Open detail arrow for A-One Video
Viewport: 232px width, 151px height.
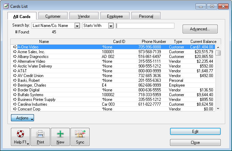15,47
